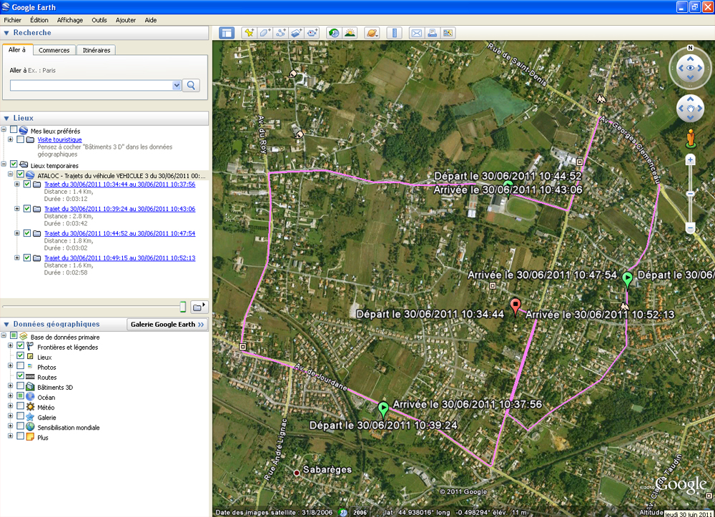Enable the Bâtiments 3D layer checkbox
Screen dimensions: 715x517
(21, 385)
